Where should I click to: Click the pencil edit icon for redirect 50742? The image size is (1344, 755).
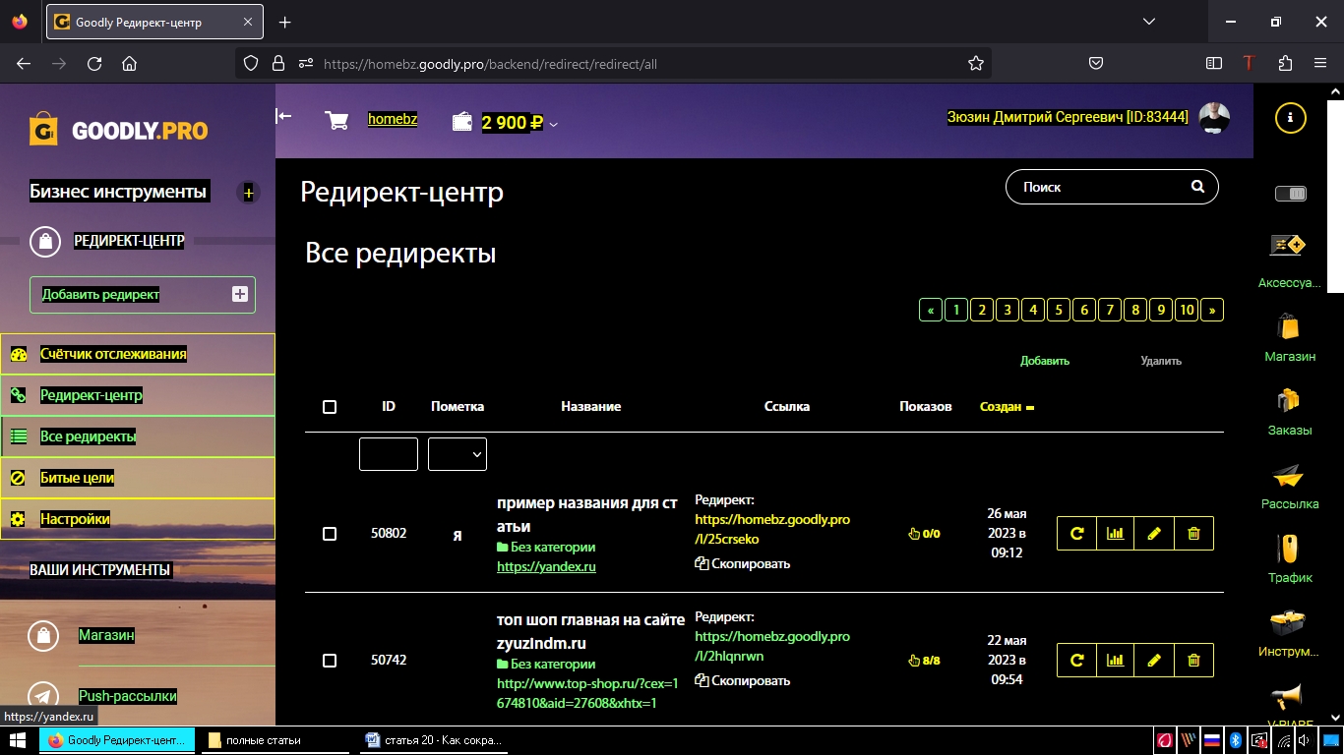coord(1154,660)
